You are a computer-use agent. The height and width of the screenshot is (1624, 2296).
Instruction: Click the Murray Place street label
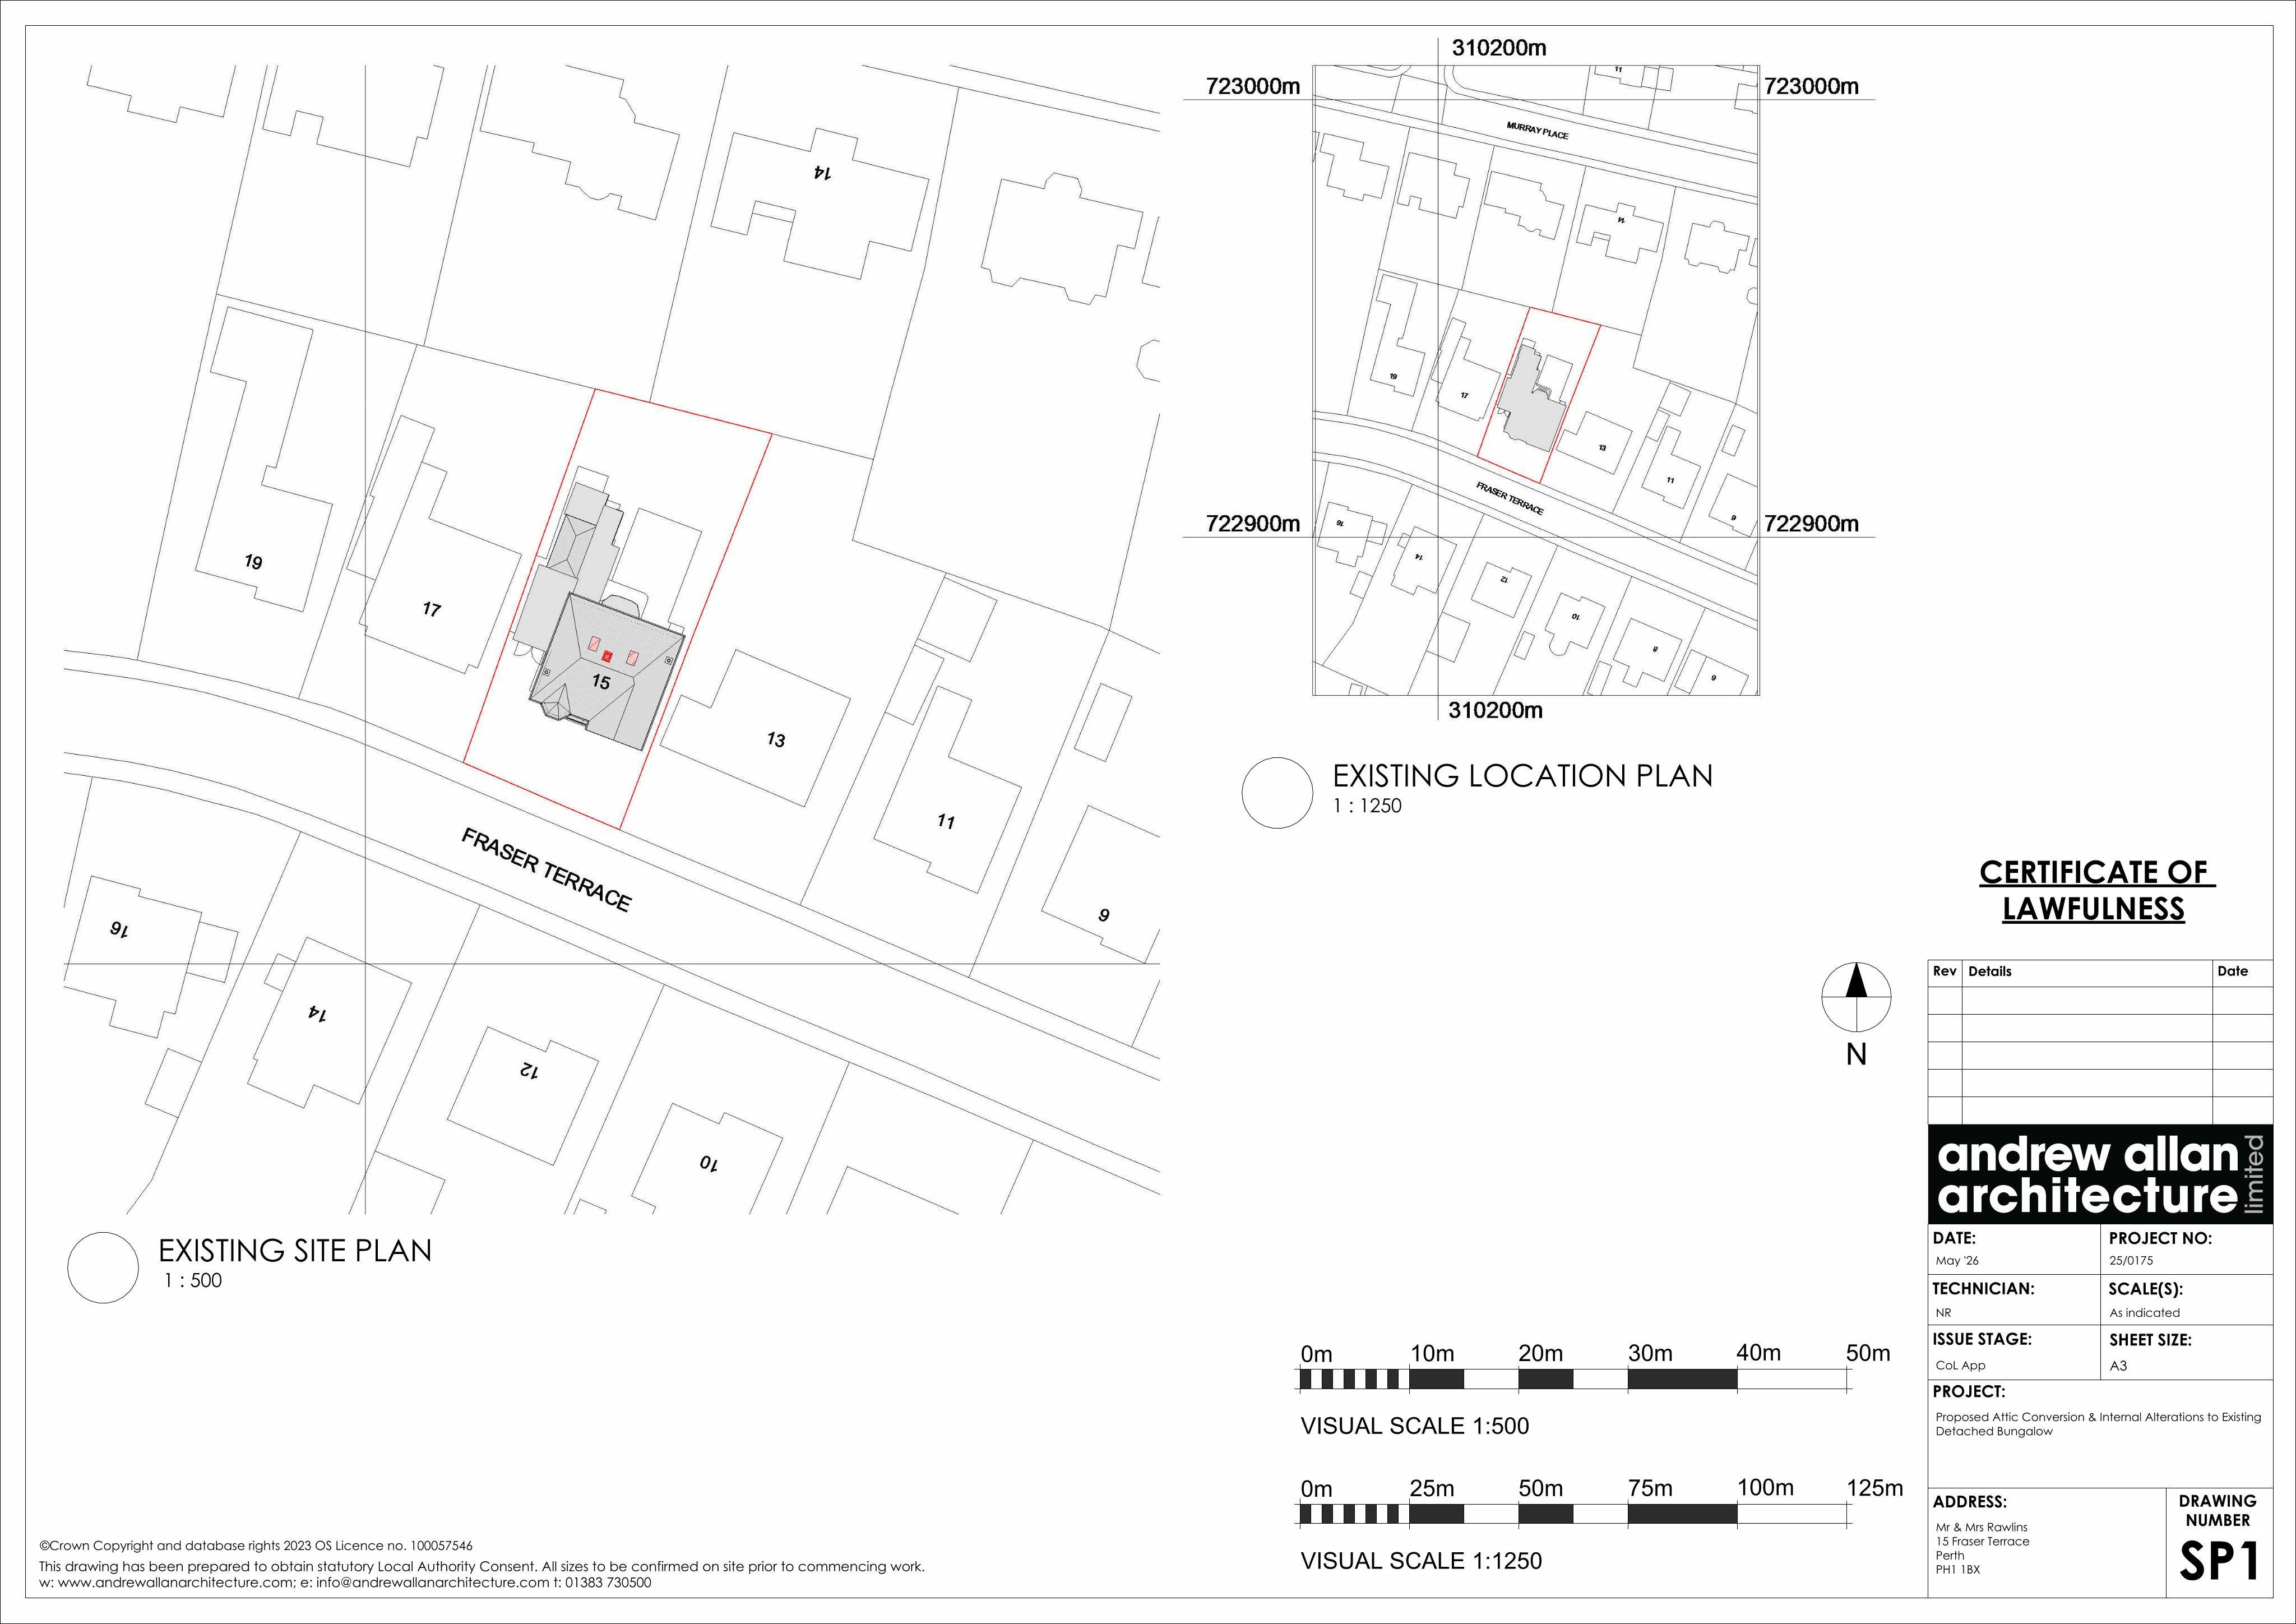1537,130
